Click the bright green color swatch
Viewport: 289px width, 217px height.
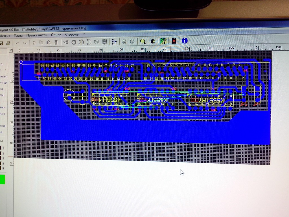click(x=2, y=179)
